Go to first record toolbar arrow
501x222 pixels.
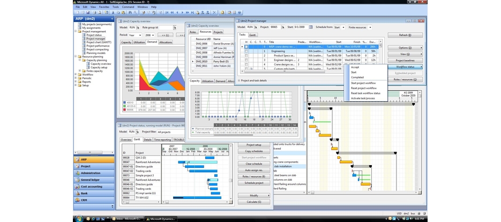(x=167, y=12)
